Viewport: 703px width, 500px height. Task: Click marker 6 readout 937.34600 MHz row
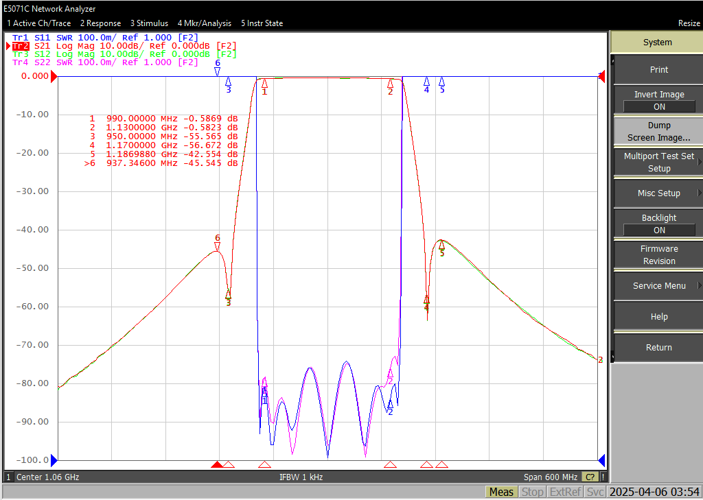point(161,163)
